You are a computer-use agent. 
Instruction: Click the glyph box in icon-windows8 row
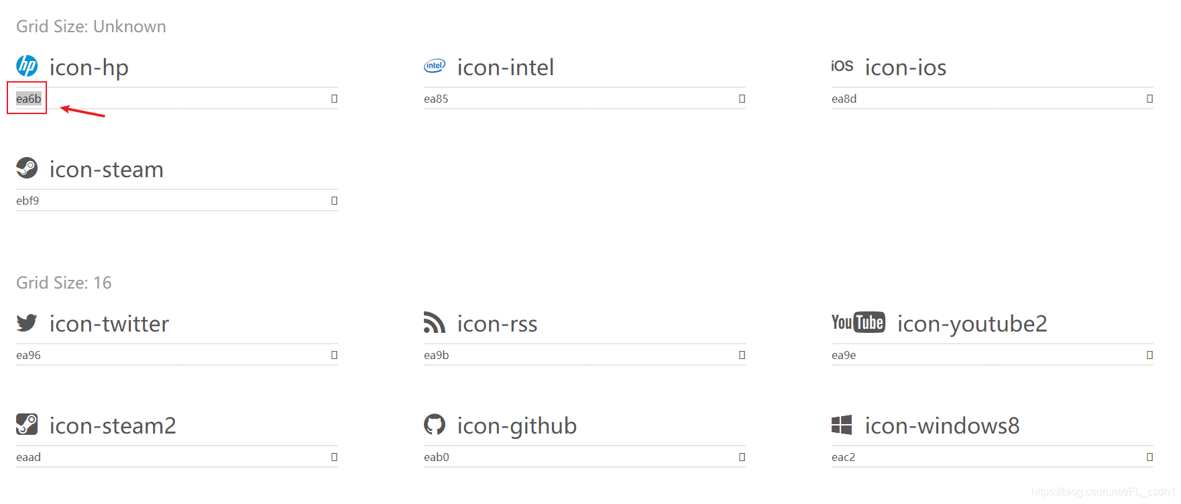(1149, 457)
